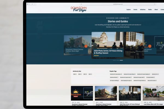Click the 2026 Photo Series slide title
Image resolution: width=164 pixels, height=109 pixels.
click(108, 52)
